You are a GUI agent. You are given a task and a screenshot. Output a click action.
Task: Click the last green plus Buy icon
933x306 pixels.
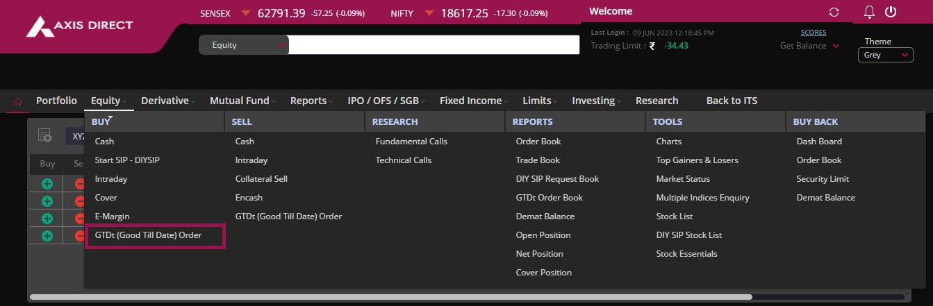[x=47, y=236]
